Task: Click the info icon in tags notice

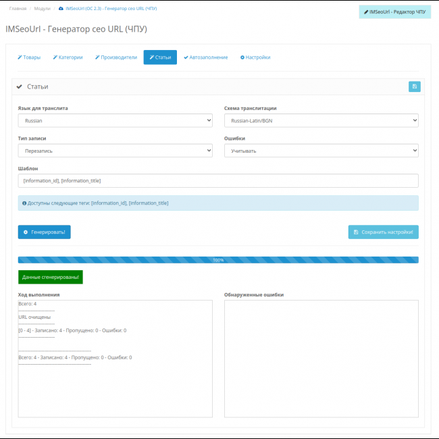Action: (24, 203)
